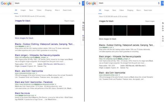Open fourth black image thumbnail in left window
This screenshot has height=102, width=165.
(67, 30)
